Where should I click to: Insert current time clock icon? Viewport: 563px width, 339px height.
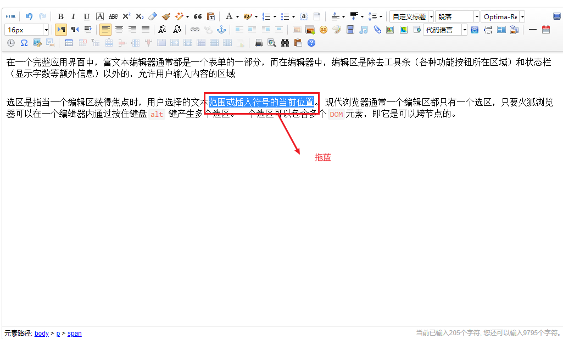(11, 43)
